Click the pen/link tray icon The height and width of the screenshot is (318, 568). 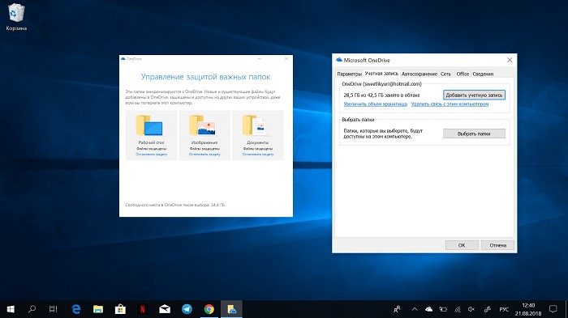pos(488,309)
